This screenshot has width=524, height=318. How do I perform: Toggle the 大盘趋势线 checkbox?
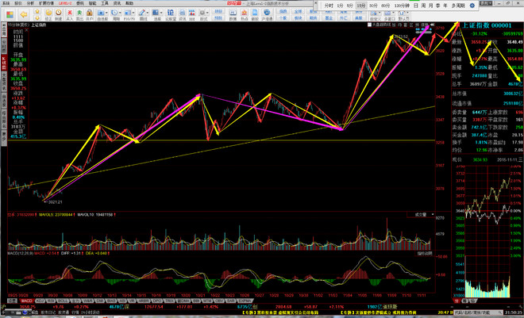(369, 25)
